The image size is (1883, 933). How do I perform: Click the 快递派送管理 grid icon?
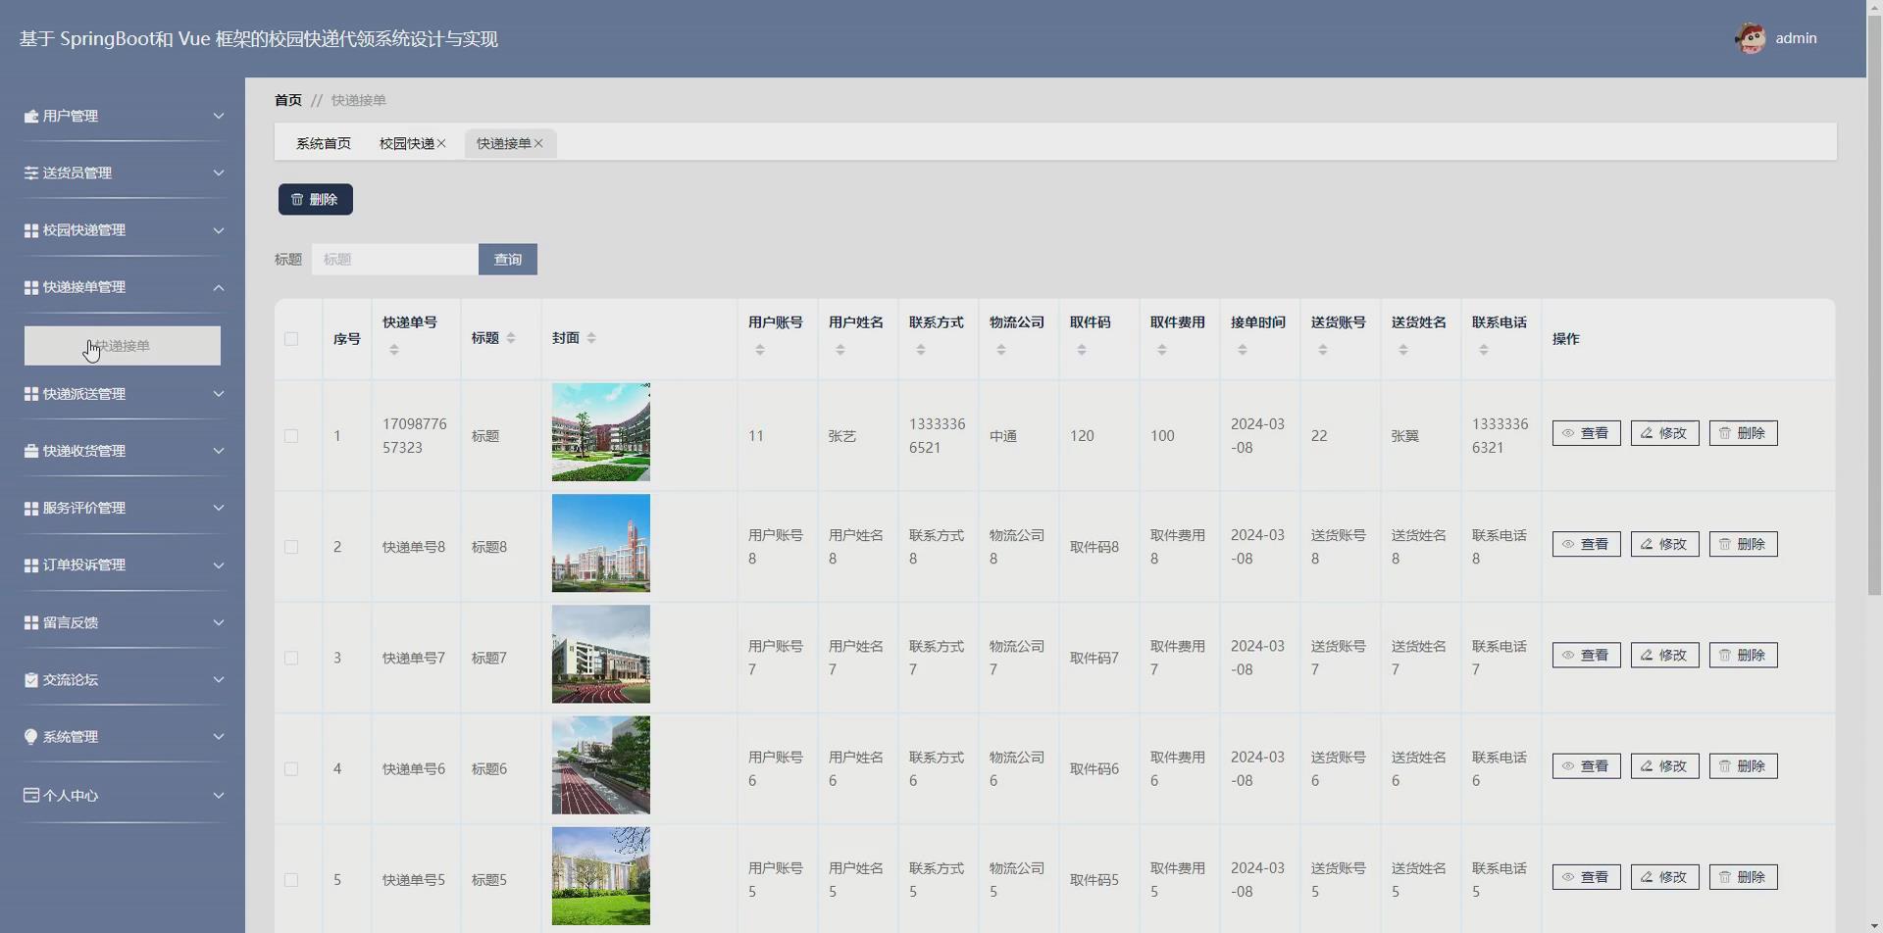coord(31,394)
